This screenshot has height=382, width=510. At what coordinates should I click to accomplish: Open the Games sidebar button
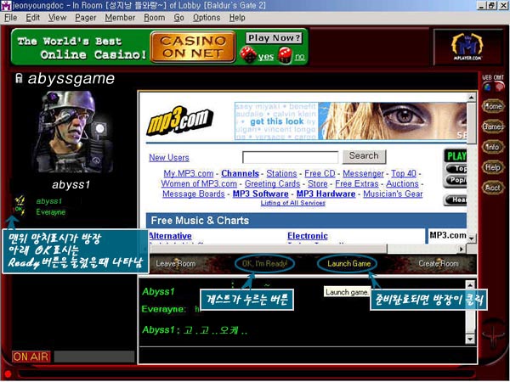[x=491, y=126]
